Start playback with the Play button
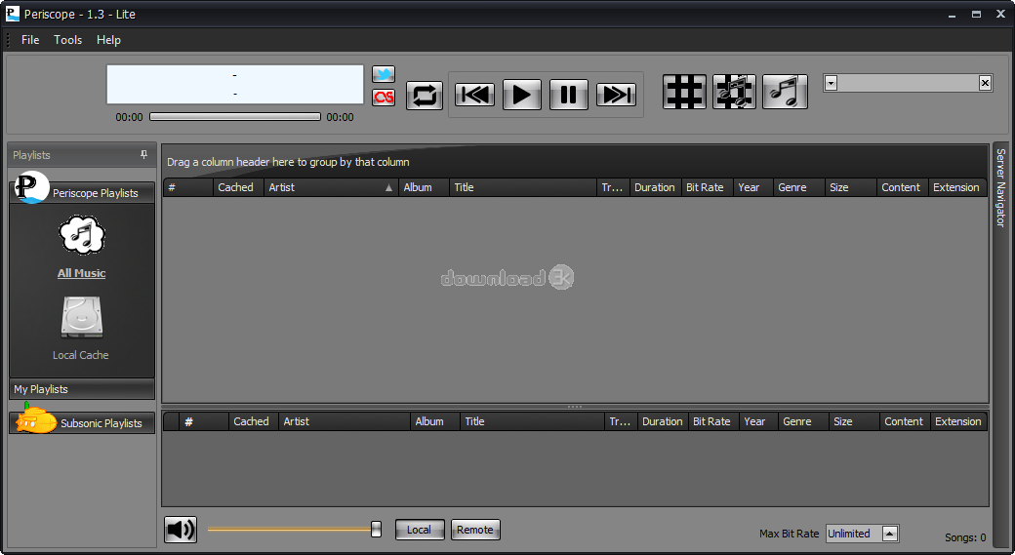Screen dimensions: 1015x555 tap(522, 95)
